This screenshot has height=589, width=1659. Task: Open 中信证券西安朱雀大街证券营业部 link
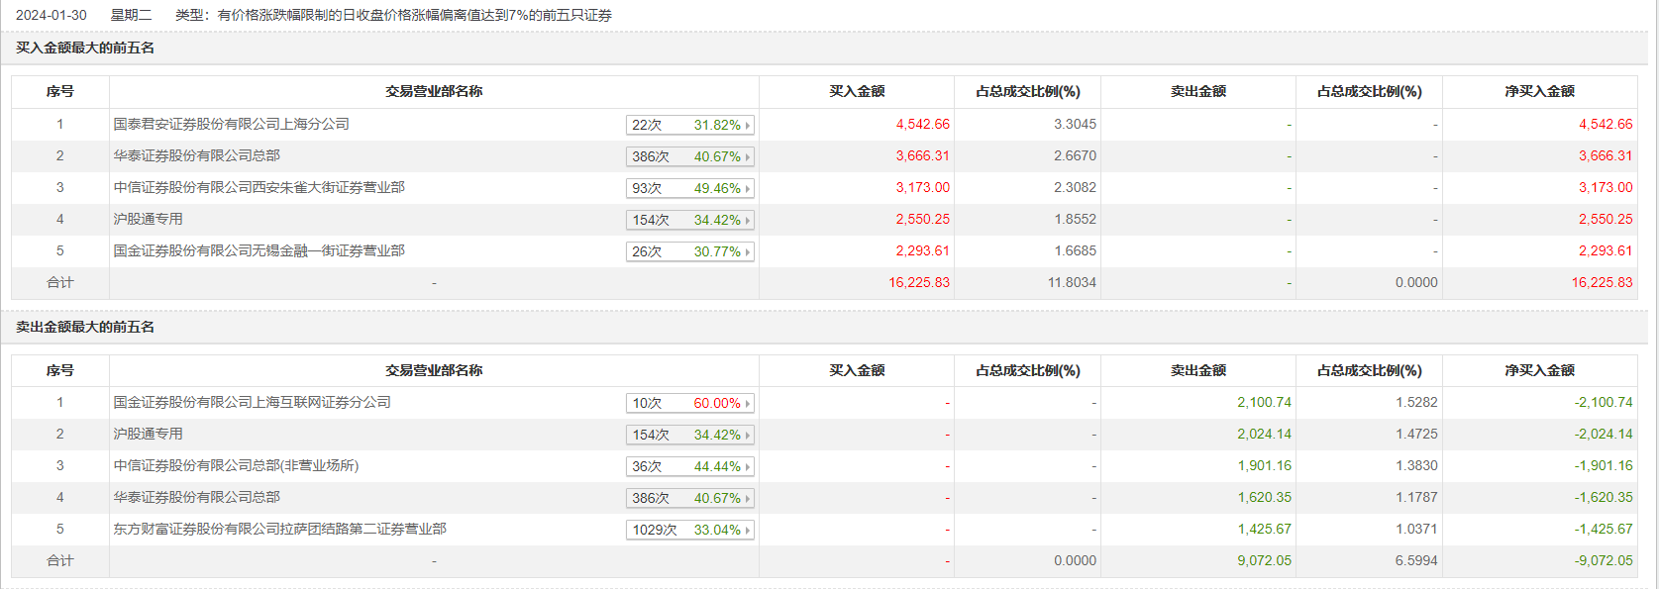tap(259, 187)
